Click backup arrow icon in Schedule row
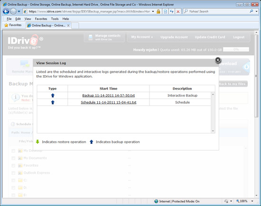 tap(53, 102)
